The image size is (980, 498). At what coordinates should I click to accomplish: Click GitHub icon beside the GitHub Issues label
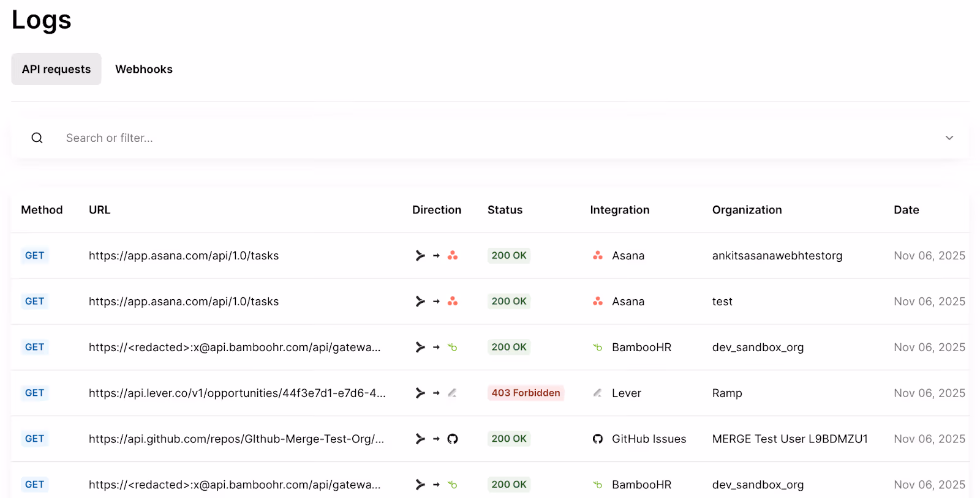coord(598,439)
